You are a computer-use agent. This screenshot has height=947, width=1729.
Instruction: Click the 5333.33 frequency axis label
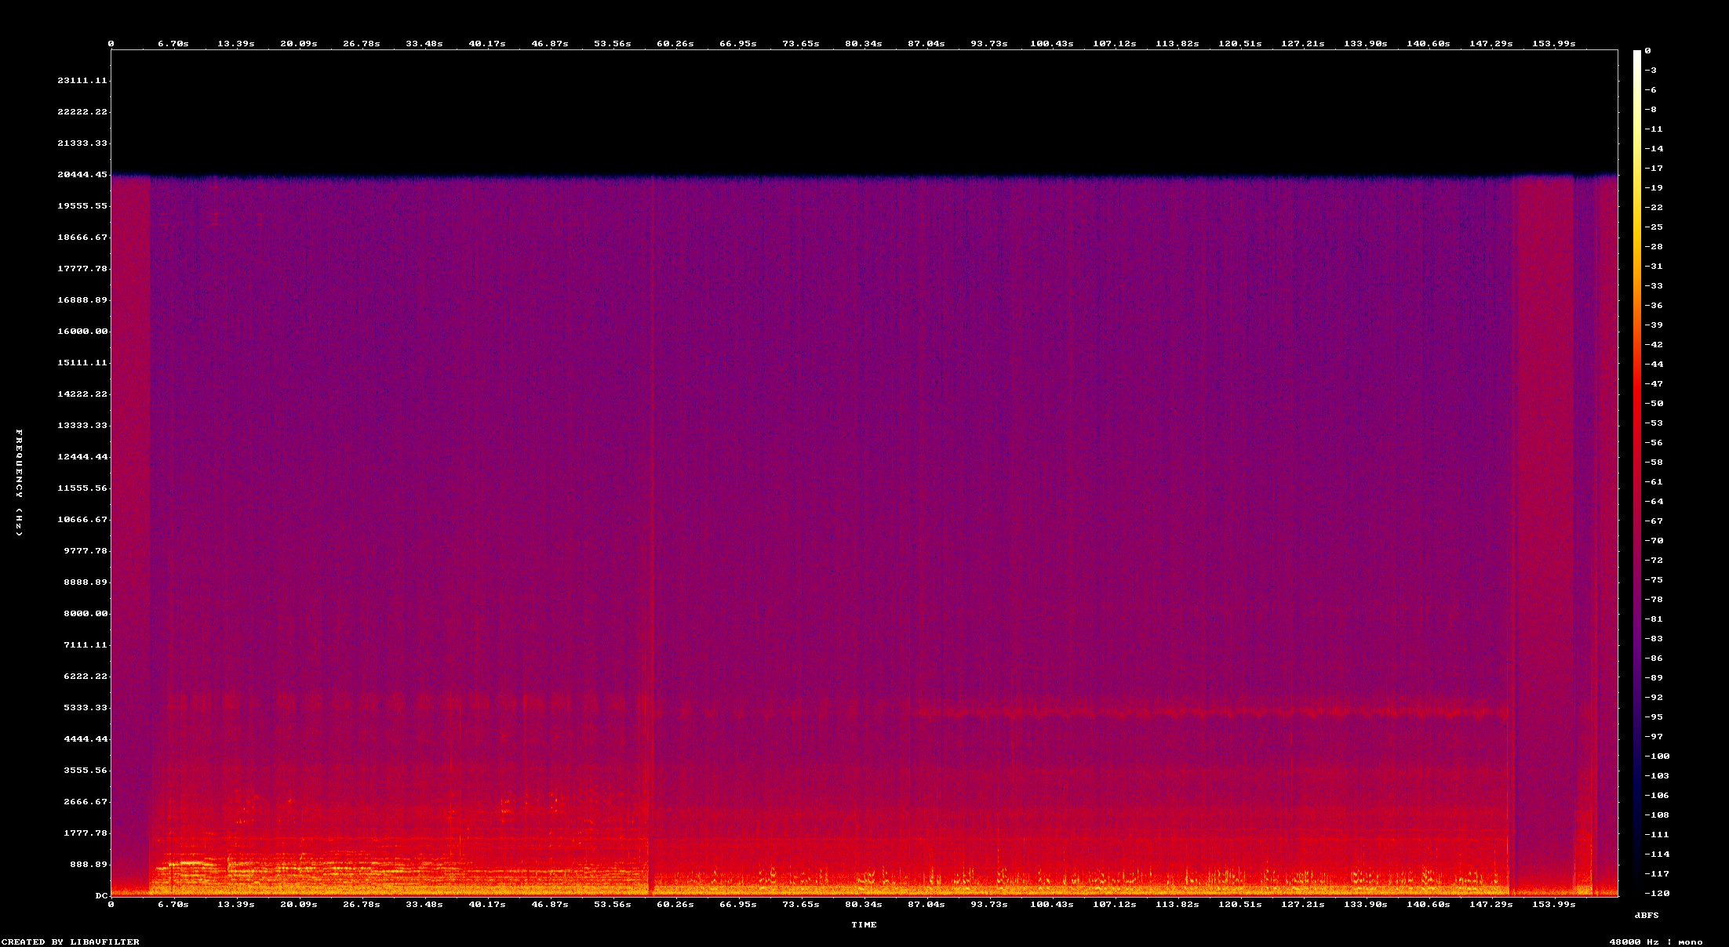pyautogui.click(x=86, y=708)
